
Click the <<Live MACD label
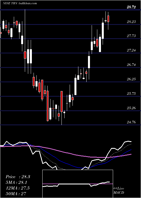click(x=119, y=190)
